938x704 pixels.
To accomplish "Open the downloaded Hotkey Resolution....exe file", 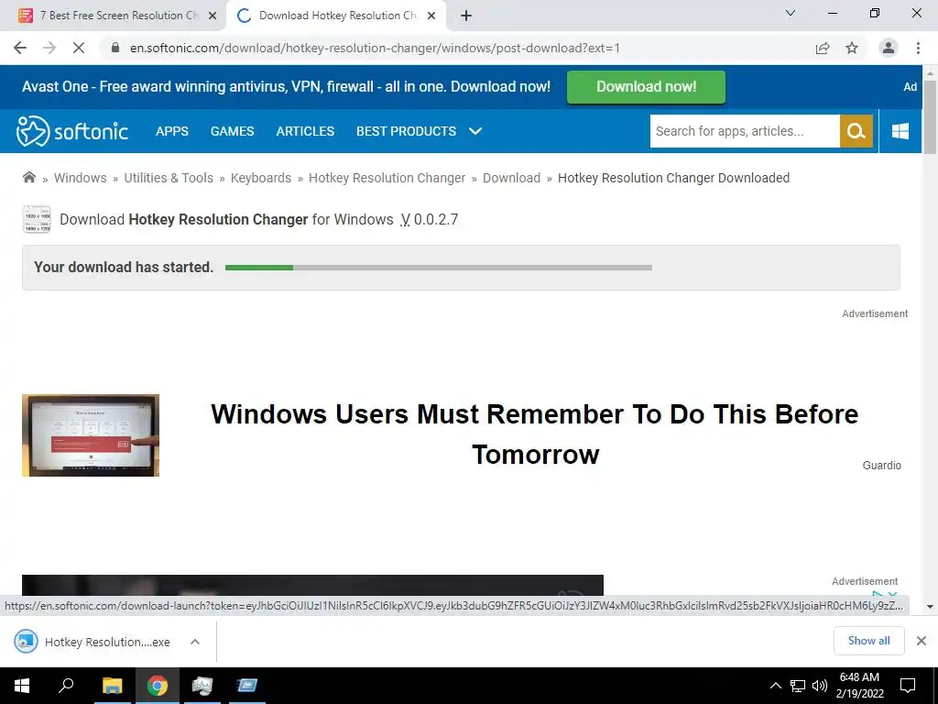I will pyautogui.click(x=93, y=642).
